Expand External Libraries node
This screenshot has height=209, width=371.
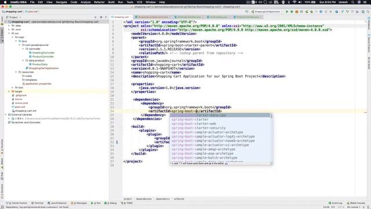(x=6, y=114)
